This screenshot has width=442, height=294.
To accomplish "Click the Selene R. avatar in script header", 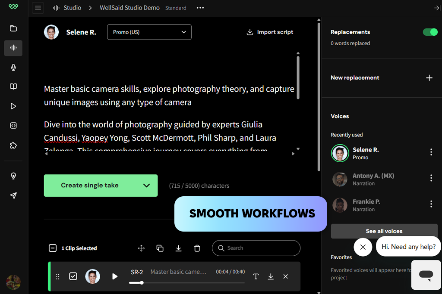I will point(51,32).
